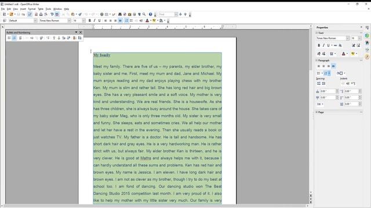Screen dimensions: 371x208
Task: Open Bullets and Numbering toolbar options arrow
Action: click(76, 32)
